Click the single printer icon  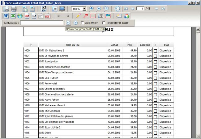pyautogui.click(x=14, y=9)
